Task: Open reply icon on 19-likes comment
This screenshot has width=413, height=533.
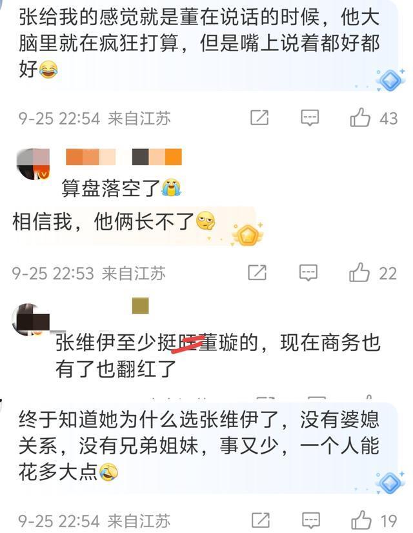Action: tap(311, 521)
